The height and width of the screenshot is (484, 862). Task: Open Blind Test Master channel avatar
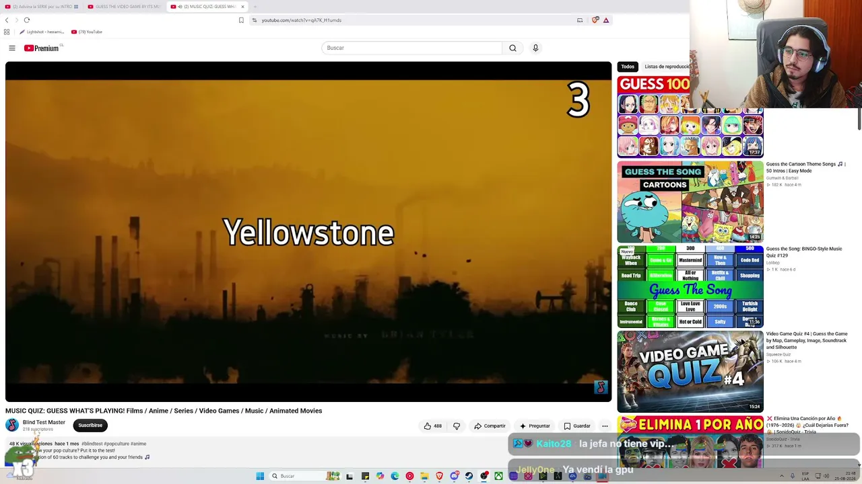(12, 425)
